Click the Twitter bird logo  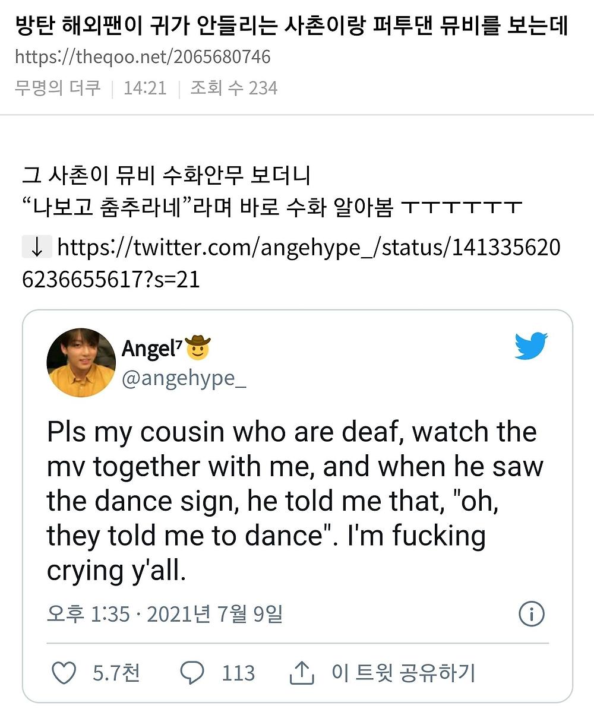coord(530,346)
